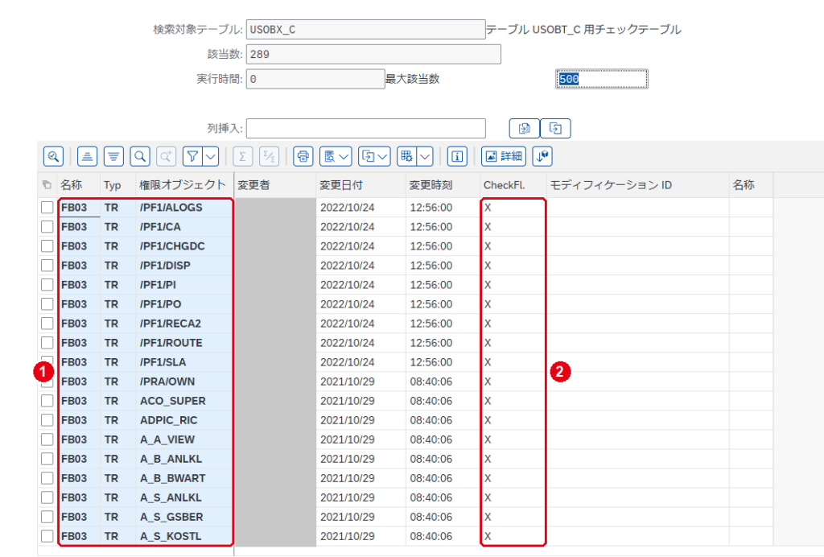Expand the layout settings dropdown arrow
824x557 pixels.
pyautogui.click(x=425, y=156)
